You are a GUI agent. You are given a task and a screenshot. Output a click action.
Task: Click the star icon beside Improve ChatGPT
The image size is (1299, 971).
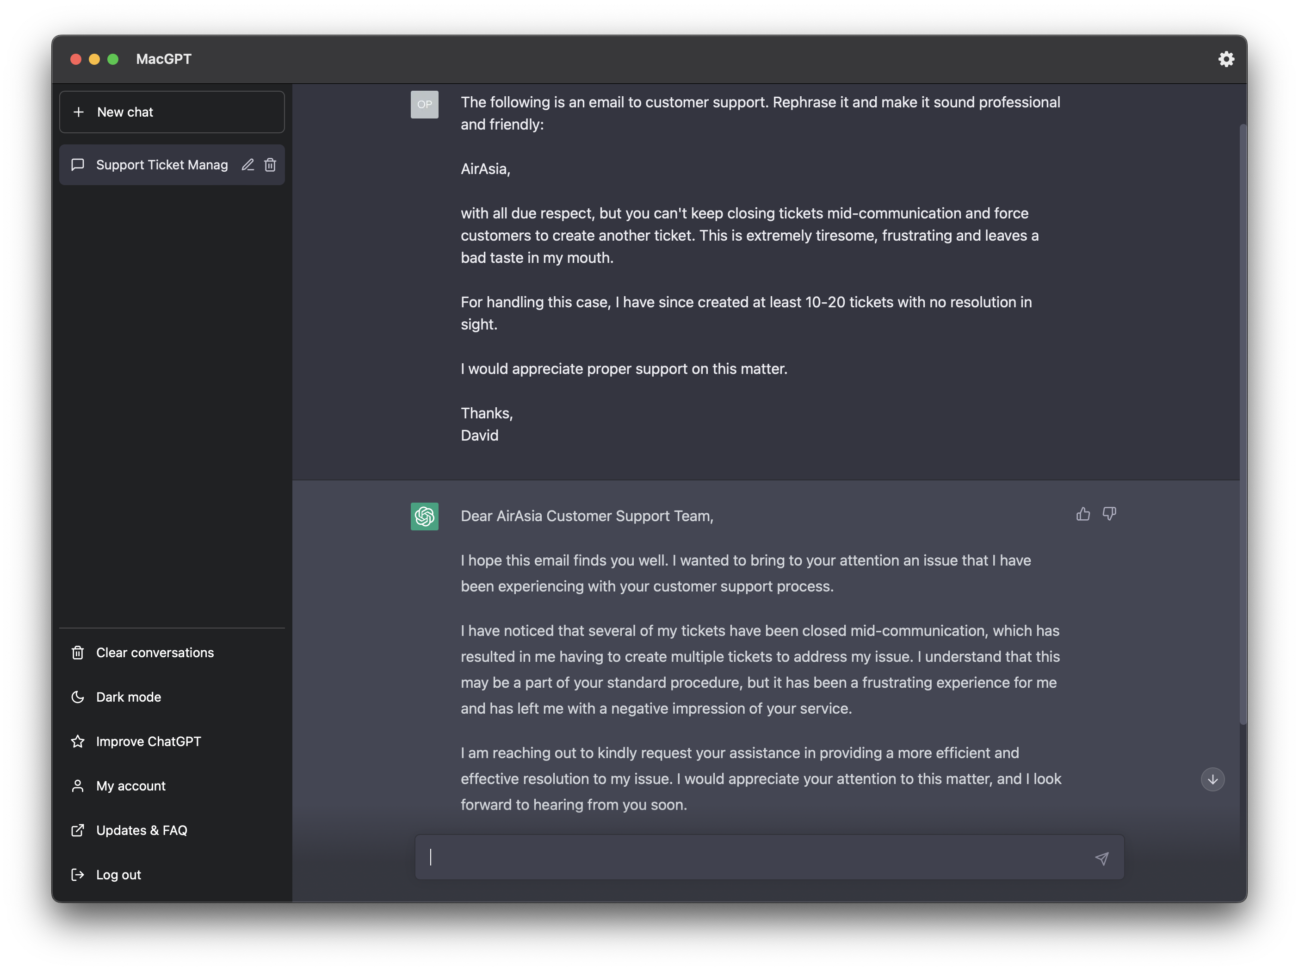78,741
